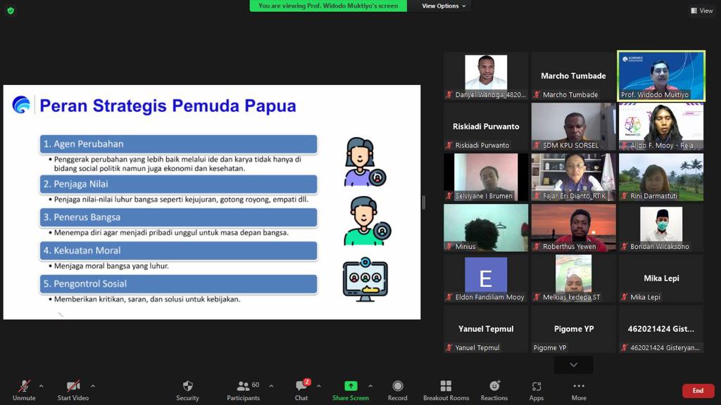
Task: Open the View menu at top right
Action: tap(701, 11)
